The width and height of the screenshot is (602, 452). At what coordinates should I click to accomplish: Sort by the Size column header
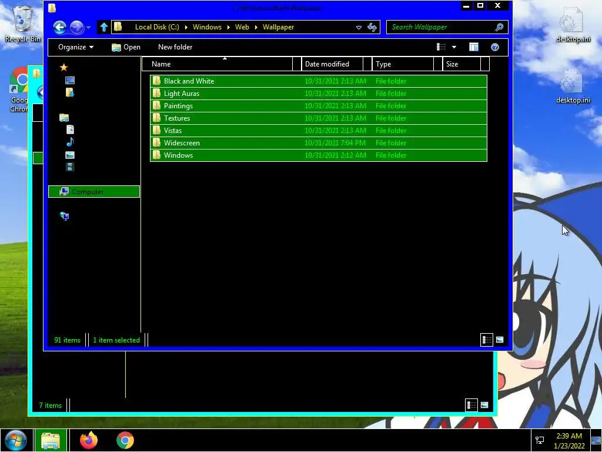click(461, 64)
